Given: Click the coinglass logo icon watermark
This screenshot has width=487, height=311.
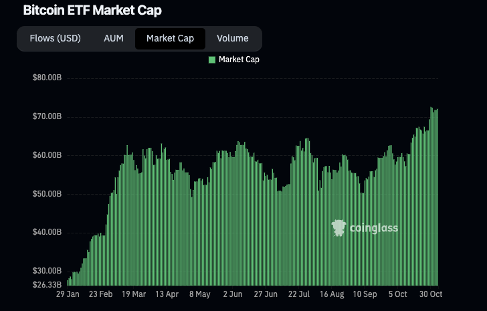Looking at the screenshot, I should (339, 228).
